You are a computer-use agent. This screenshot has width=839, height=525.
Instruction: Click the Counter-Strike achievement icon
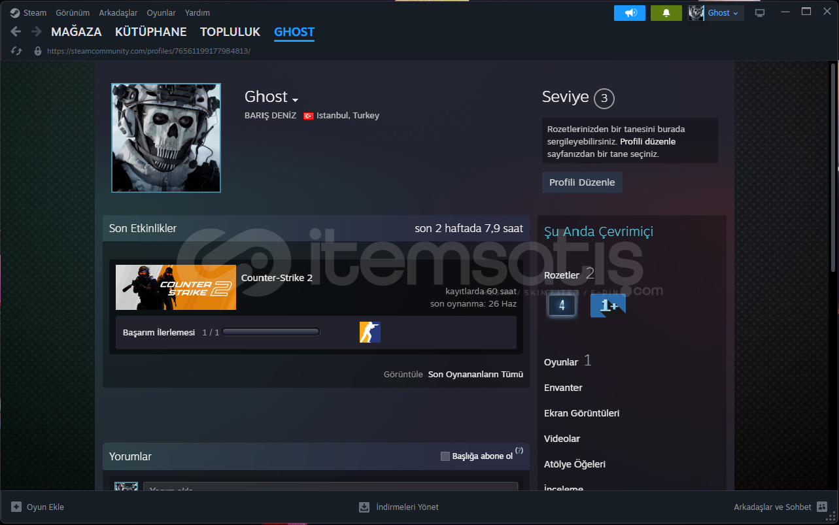click(x=370, y=332)
